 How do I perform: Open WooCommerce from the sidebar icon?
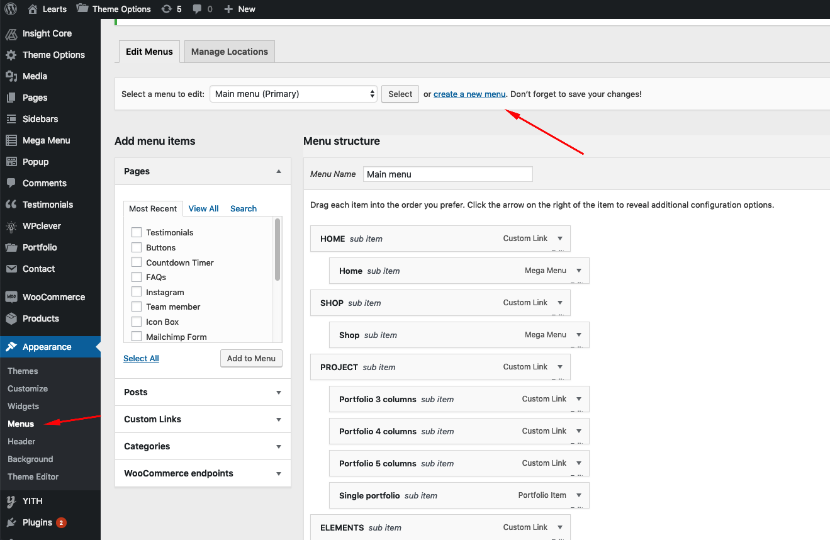(11, 297)
